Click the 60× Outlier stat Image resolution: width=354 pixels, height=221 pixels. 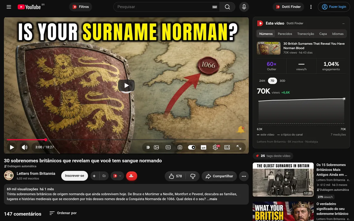point(272,66)
